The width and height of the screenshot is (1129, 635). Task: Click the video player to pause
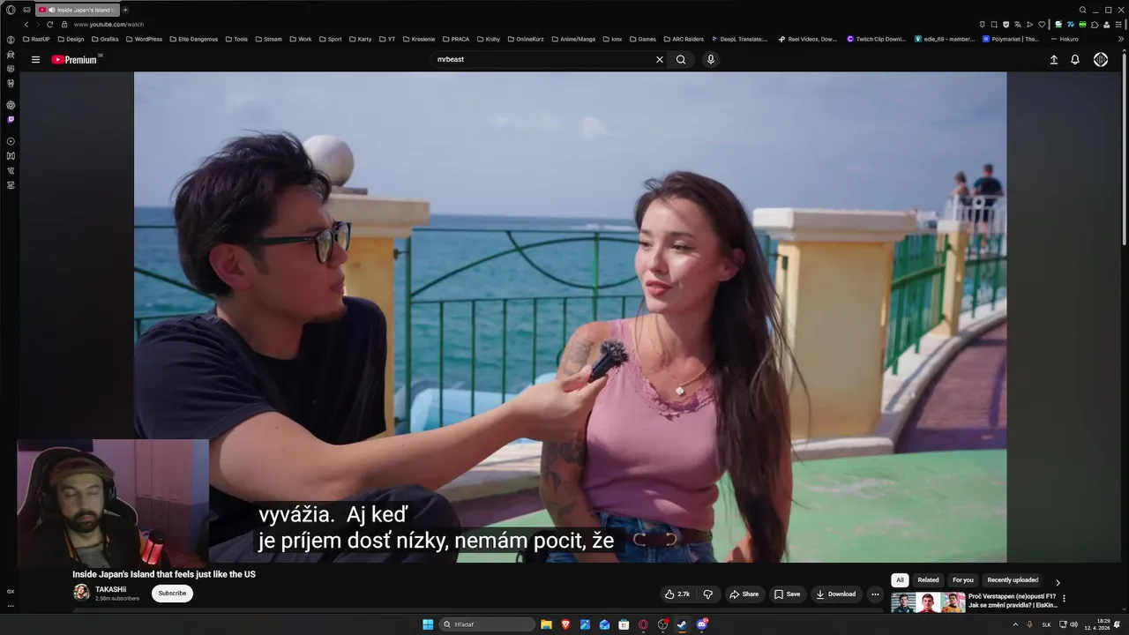(570, 317)
